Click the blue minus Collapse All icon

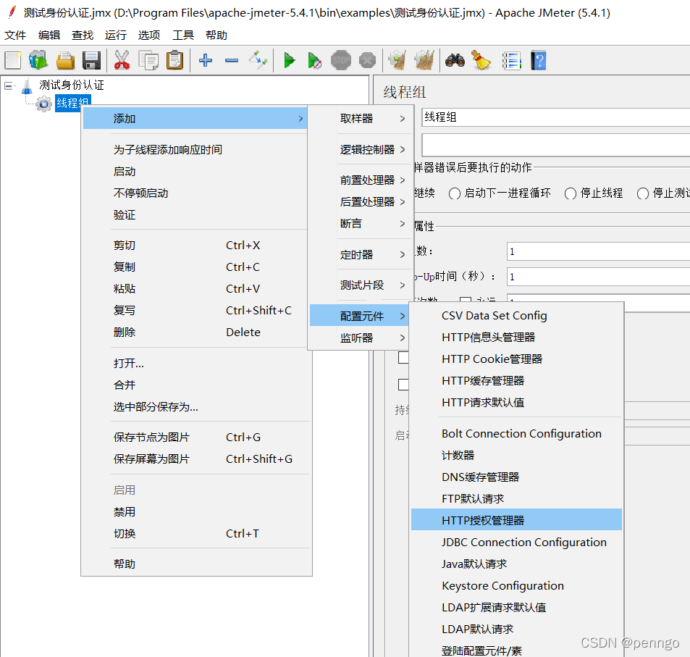click(x=232, y=60)
